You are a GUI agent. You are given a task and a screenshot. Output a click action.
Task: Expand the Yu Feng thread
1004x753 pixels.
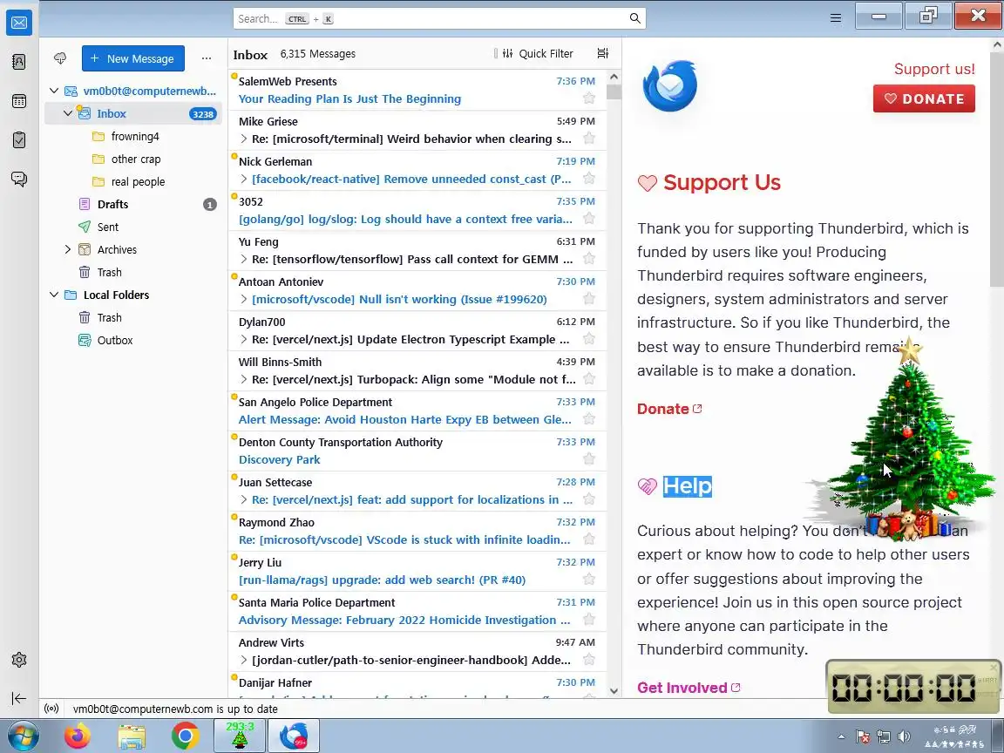[243, 260]
